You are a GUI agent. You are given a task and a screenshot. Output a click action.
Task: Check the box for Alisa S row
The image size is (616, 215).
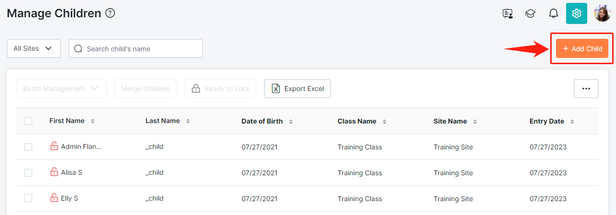[28, 172]
